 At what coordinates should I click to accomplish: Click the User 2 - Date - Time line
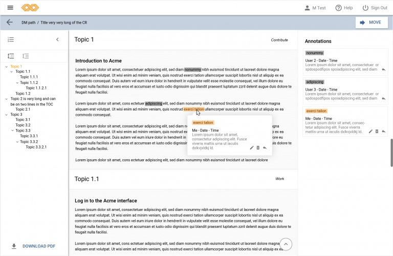(321, 60)
